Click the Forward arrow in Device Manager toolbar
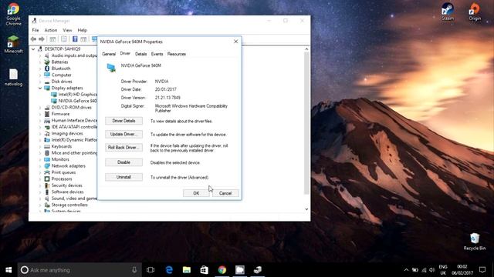 41,39
